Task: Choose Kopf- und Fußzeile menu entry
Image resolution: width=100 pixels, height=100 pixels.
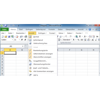Action: click(x=43, y=68)
